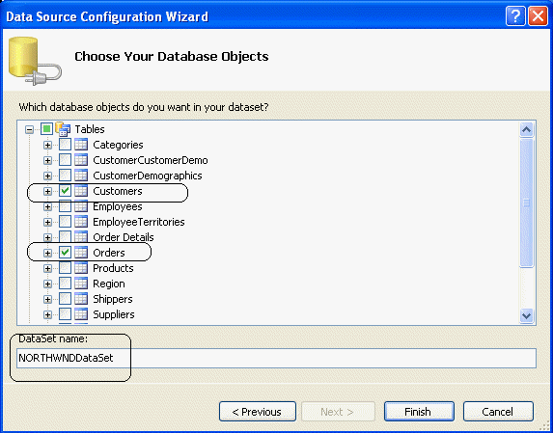The width and height of the screenshot is (553, 433).
Task: Click the Customers table icon
Action: point(81,191)
